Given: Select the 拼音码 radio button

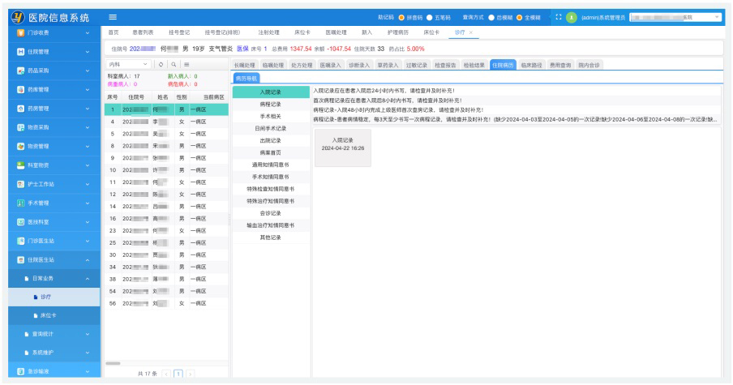Looking at the screenshot, I should click(x=401, y=17).
